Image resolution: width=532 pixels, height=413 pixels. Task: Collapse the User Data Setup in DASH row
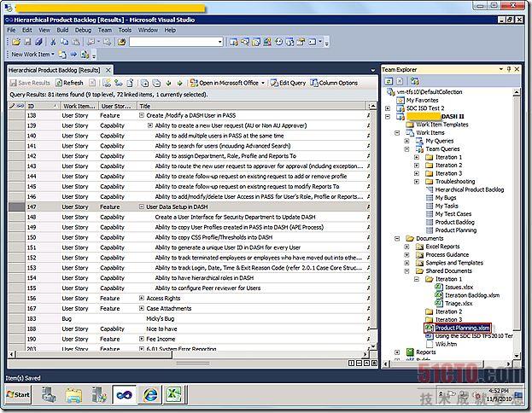click(142, 206)
